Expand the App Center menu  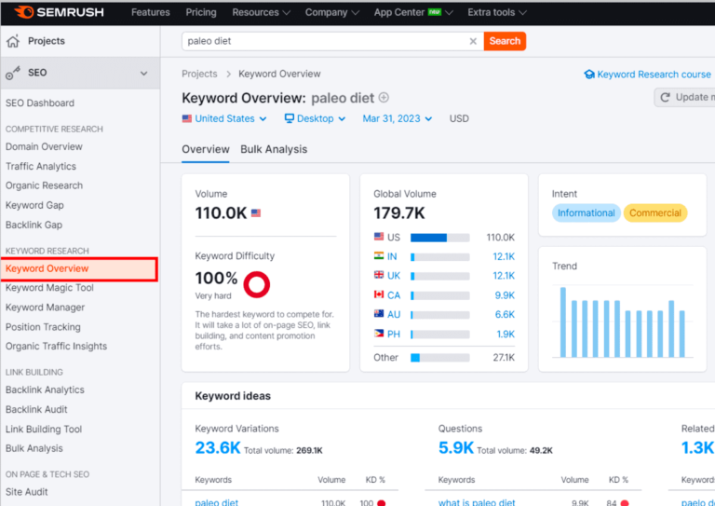[x=413, y=12]
